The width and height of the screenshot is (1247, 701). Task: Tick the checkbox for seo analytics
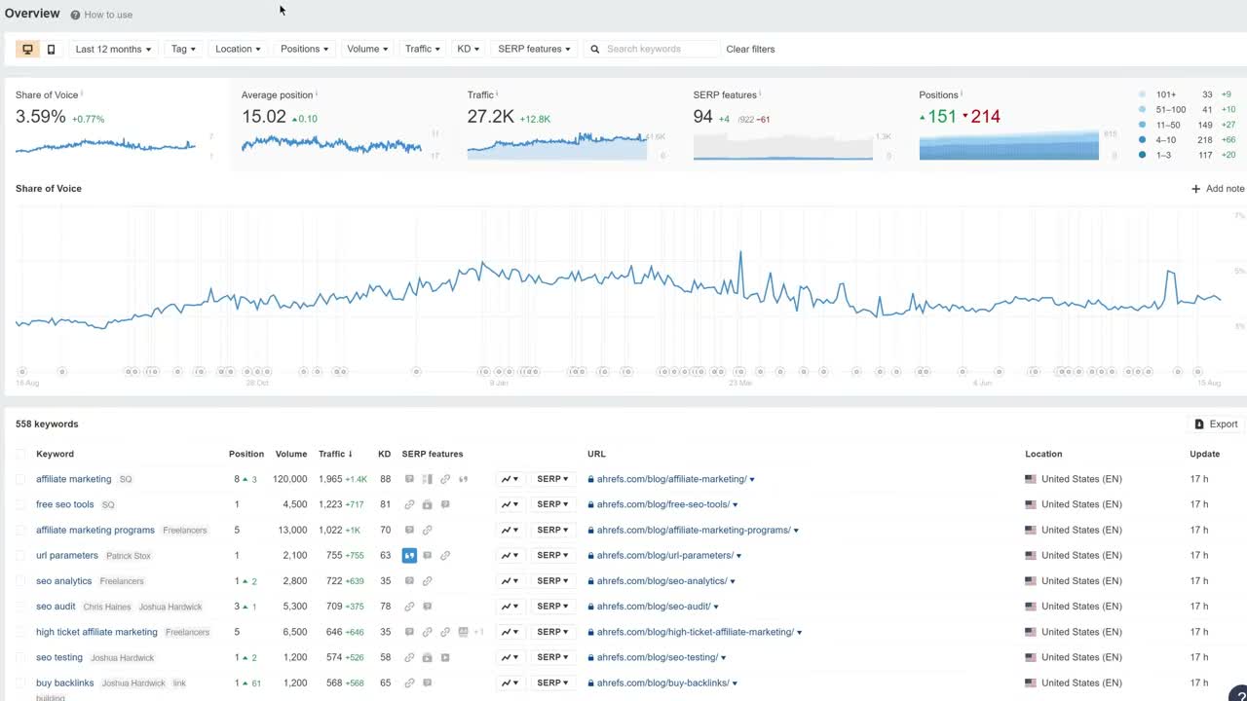(x=20, y=581)
